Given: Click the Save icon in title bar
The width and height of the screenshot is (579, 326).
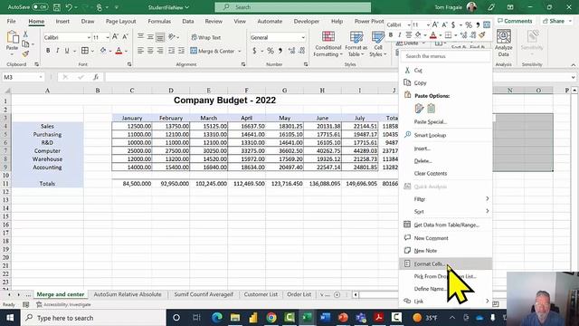Looking at the screenshot, I should 57,7.
